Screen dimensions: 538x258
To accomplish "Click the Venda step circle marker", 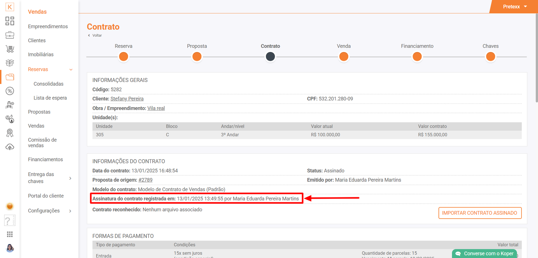I will pyautogui.click(x=344, y=57).
